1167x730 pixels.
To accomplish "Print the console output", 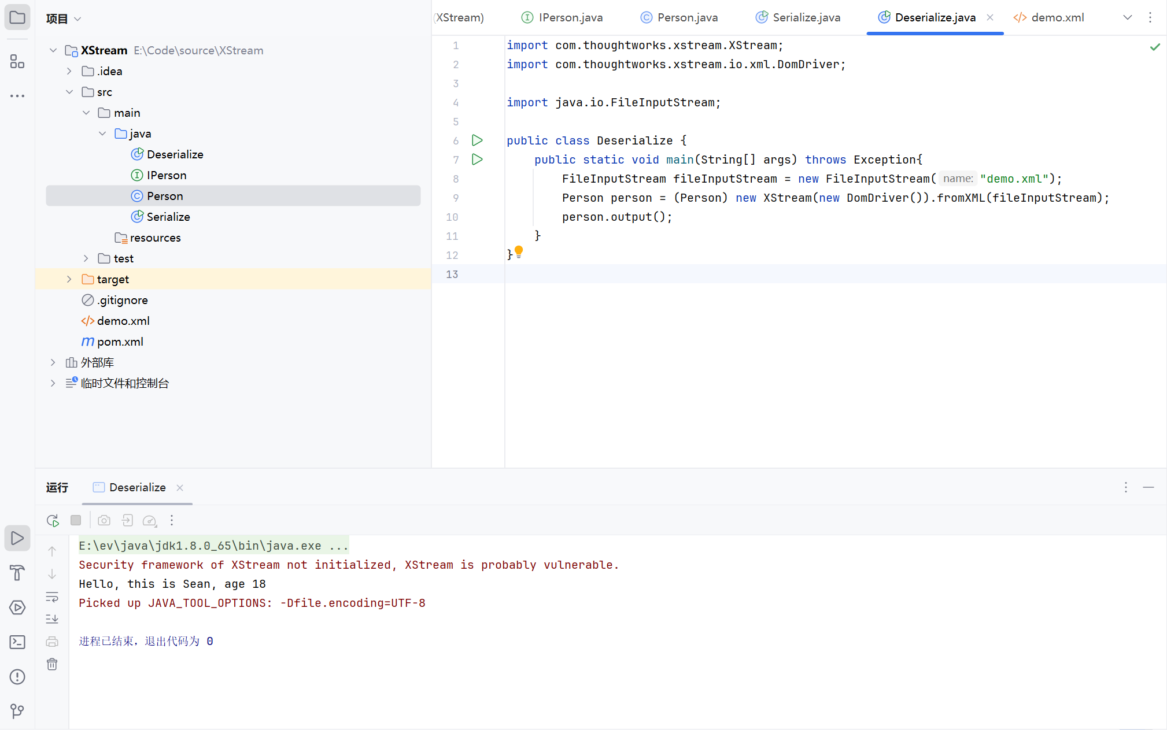I will point(52,642).
